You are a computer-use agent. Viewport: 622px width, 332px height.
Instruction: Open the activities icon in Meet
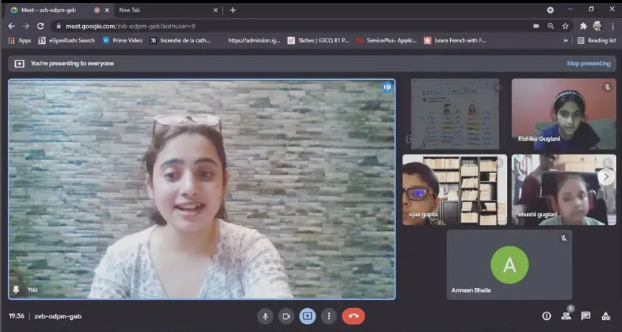(605, 316)
